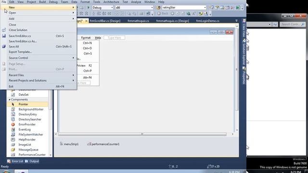Click the first icon right of ratingStar box
Screen dimensions: 308x173
pyautogui.click(x=211, y=8)
